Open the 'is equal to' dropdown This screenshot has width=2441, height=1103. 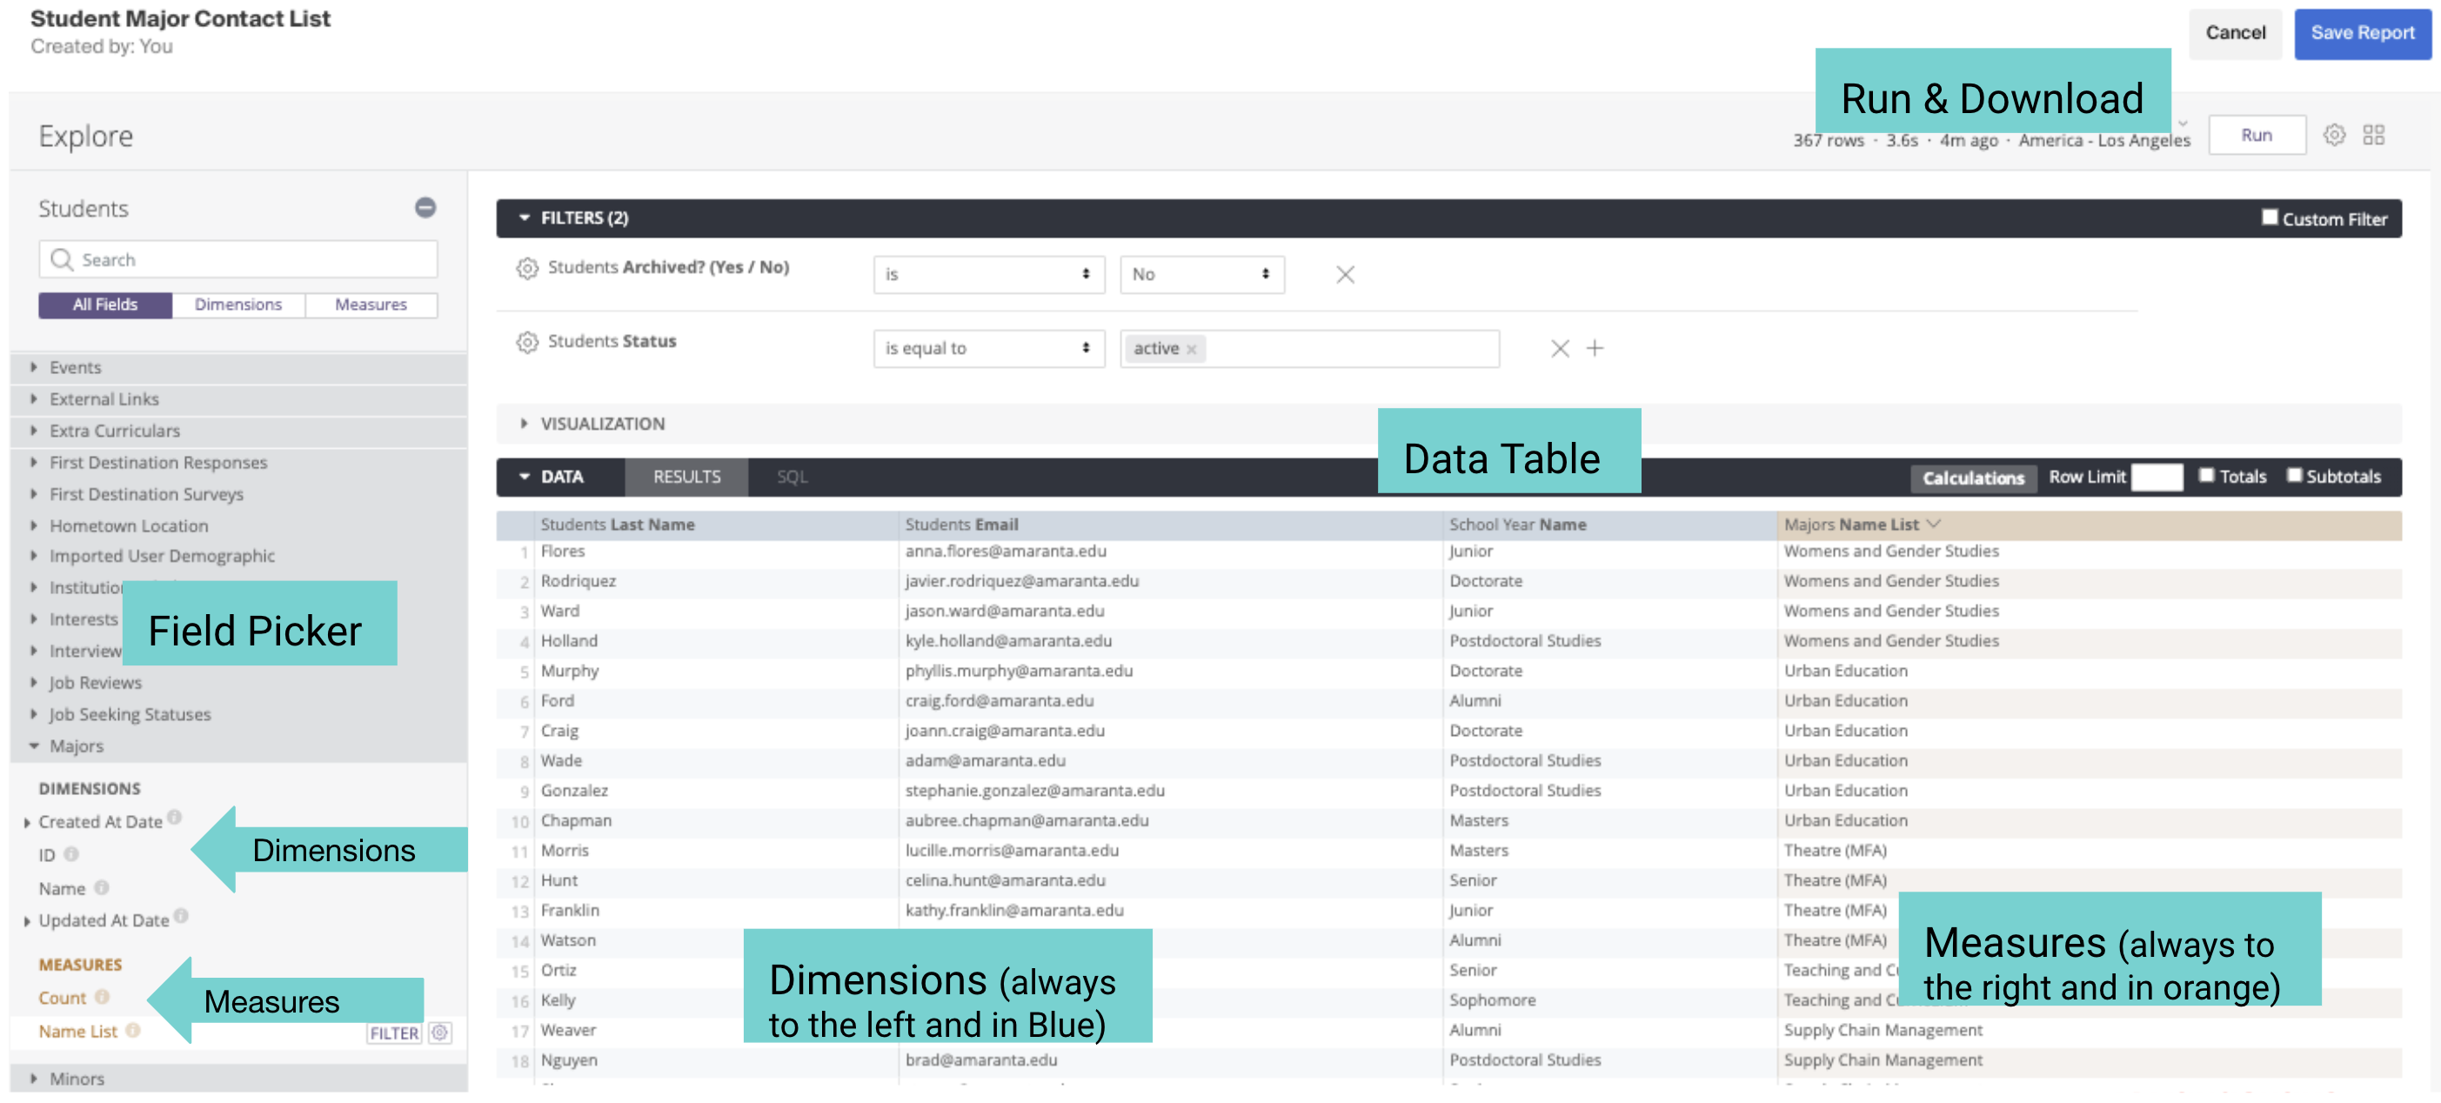988,349
